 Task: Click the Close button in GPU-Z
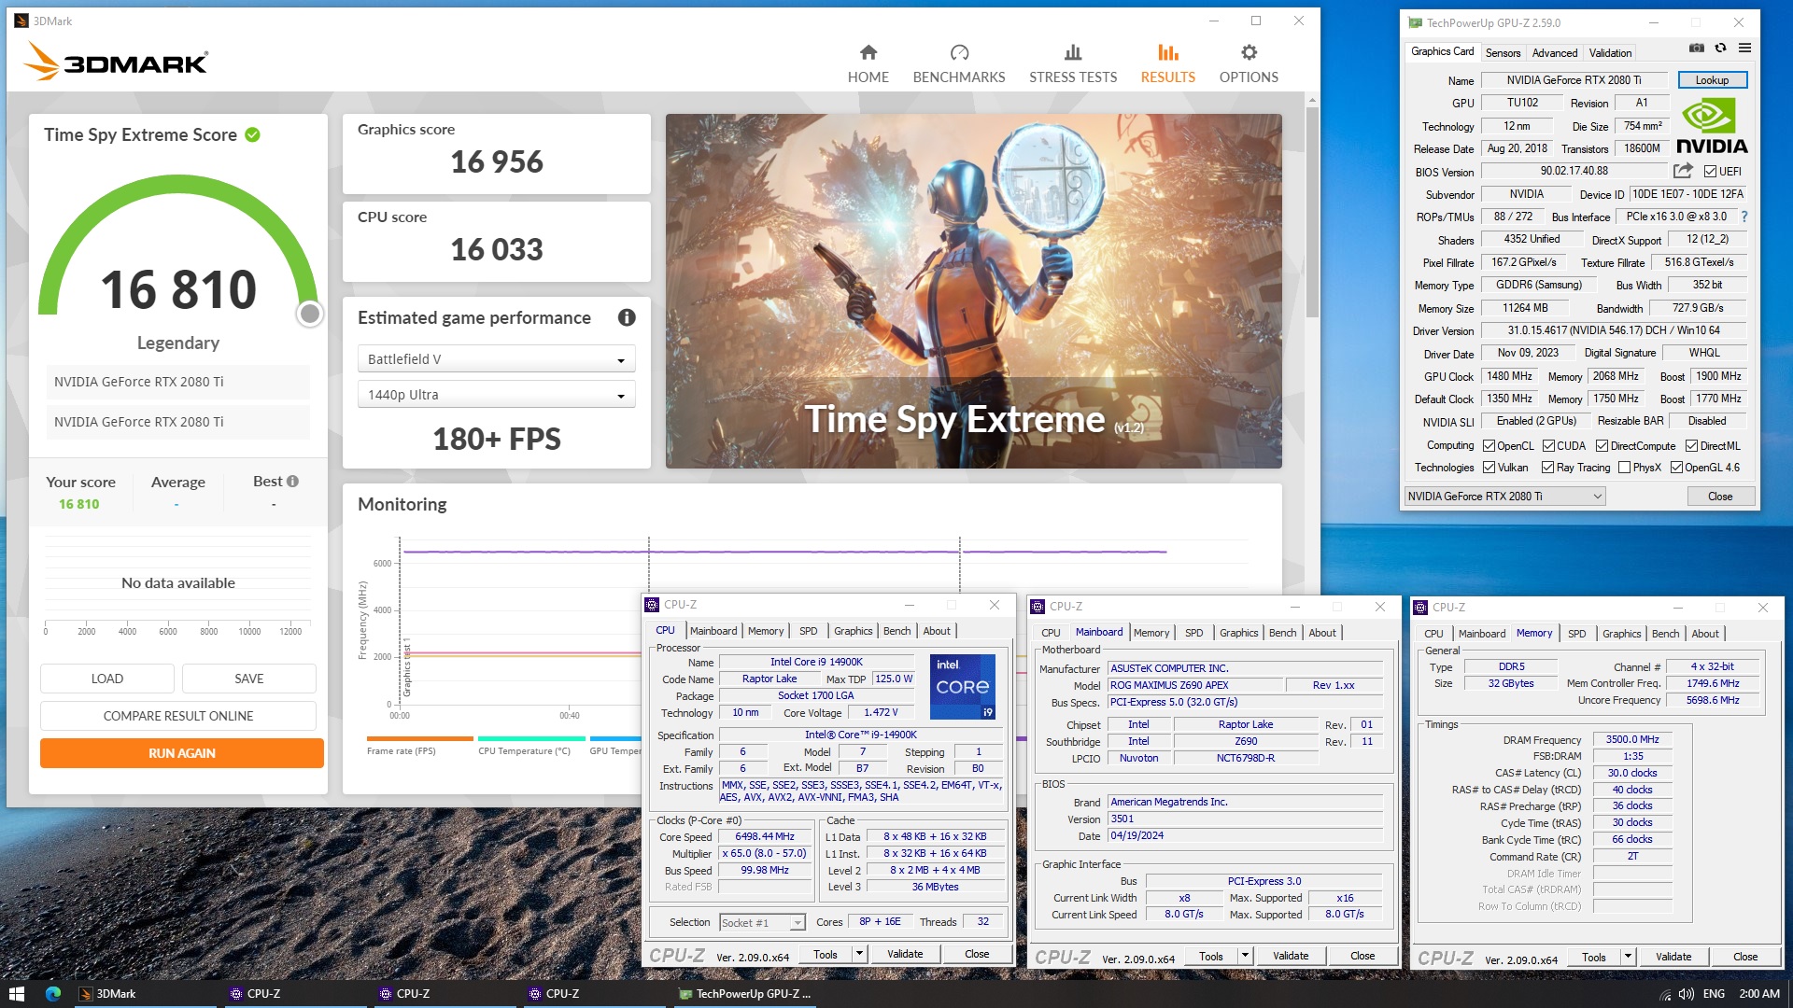click(1720, 497)
